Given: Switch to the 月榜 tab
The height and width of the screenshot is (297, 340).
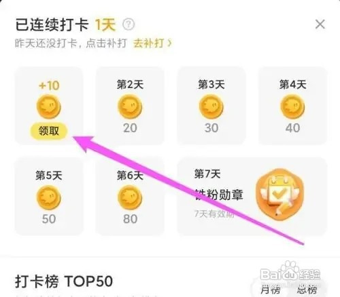Looking at the screenshot, I should point(271,290).
